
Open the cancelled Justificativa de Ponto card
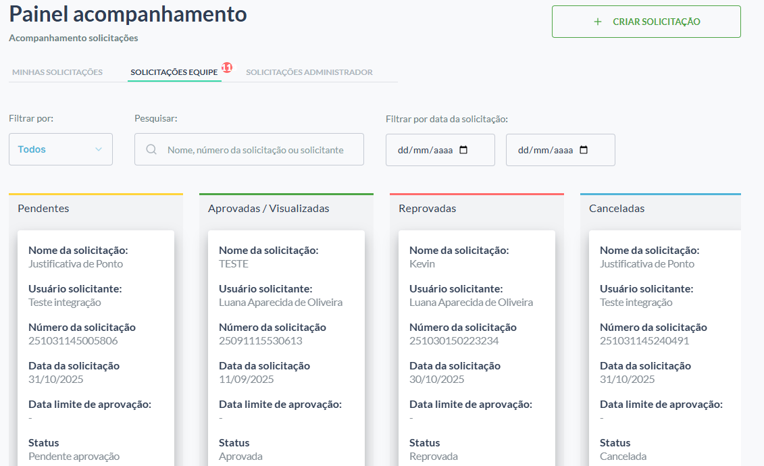(x=665, y=348)
